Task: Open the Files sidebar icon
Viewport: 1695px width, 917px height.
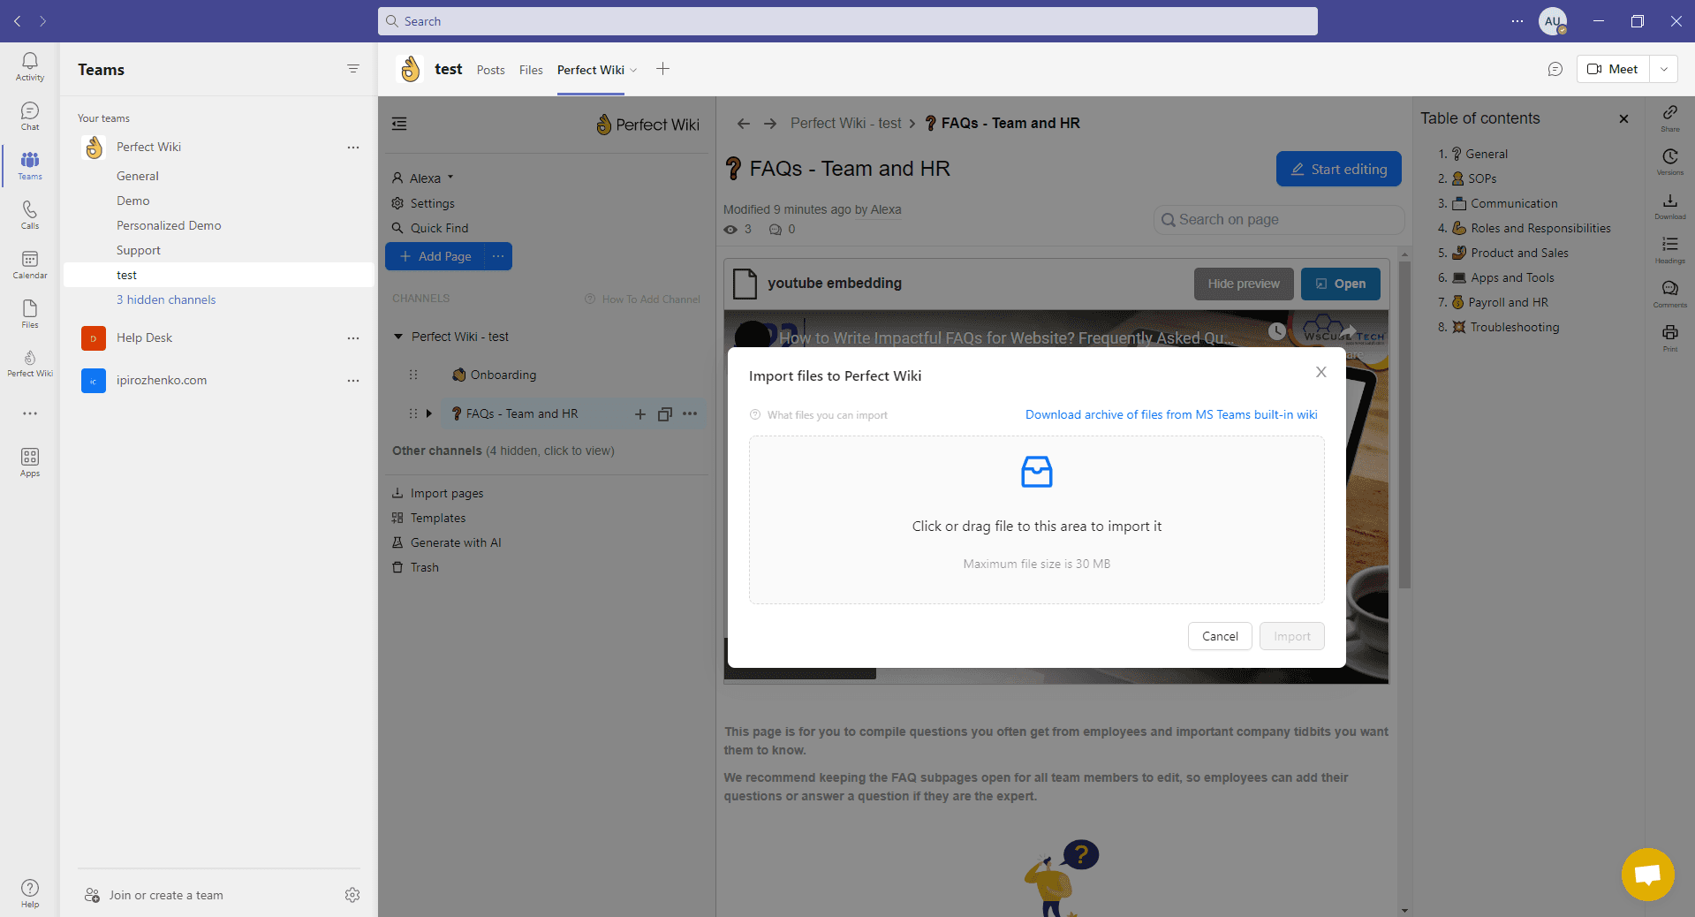Action: click(x=30, y=314)
